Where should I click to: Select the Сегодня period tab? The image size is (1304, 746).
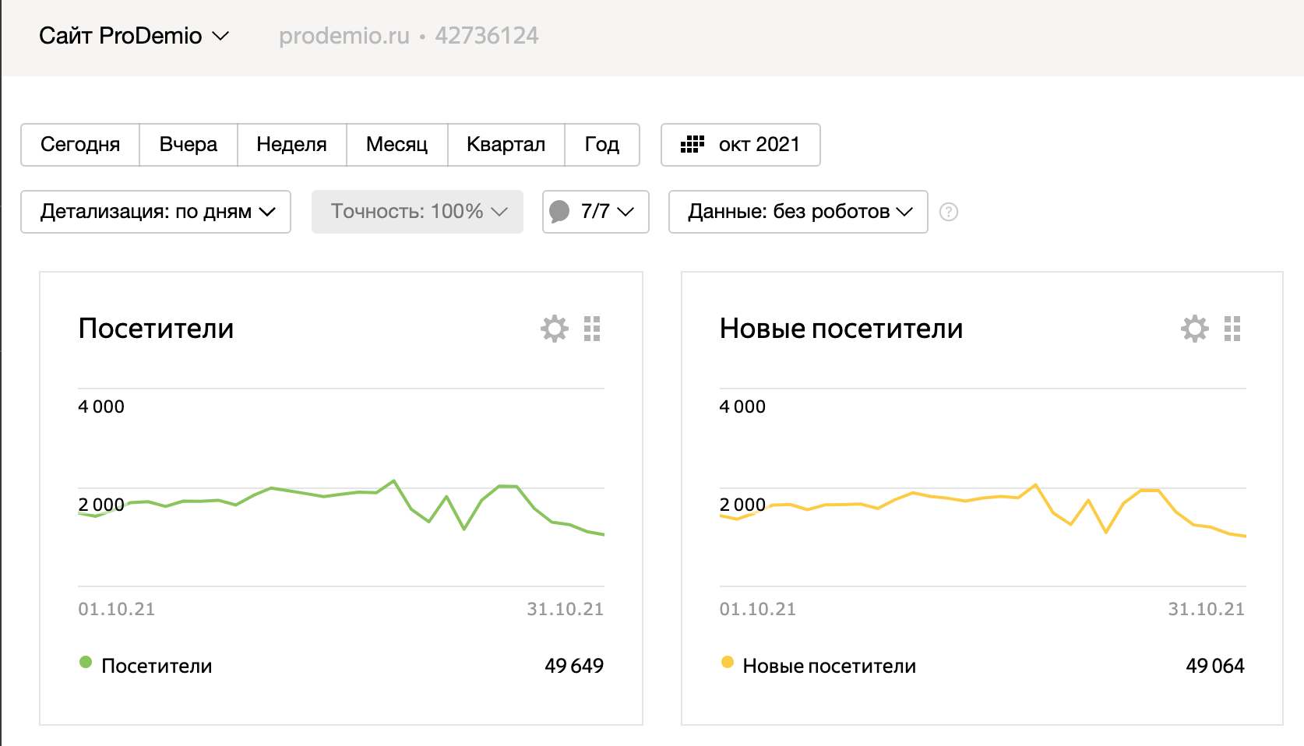(x=80, y=145)
